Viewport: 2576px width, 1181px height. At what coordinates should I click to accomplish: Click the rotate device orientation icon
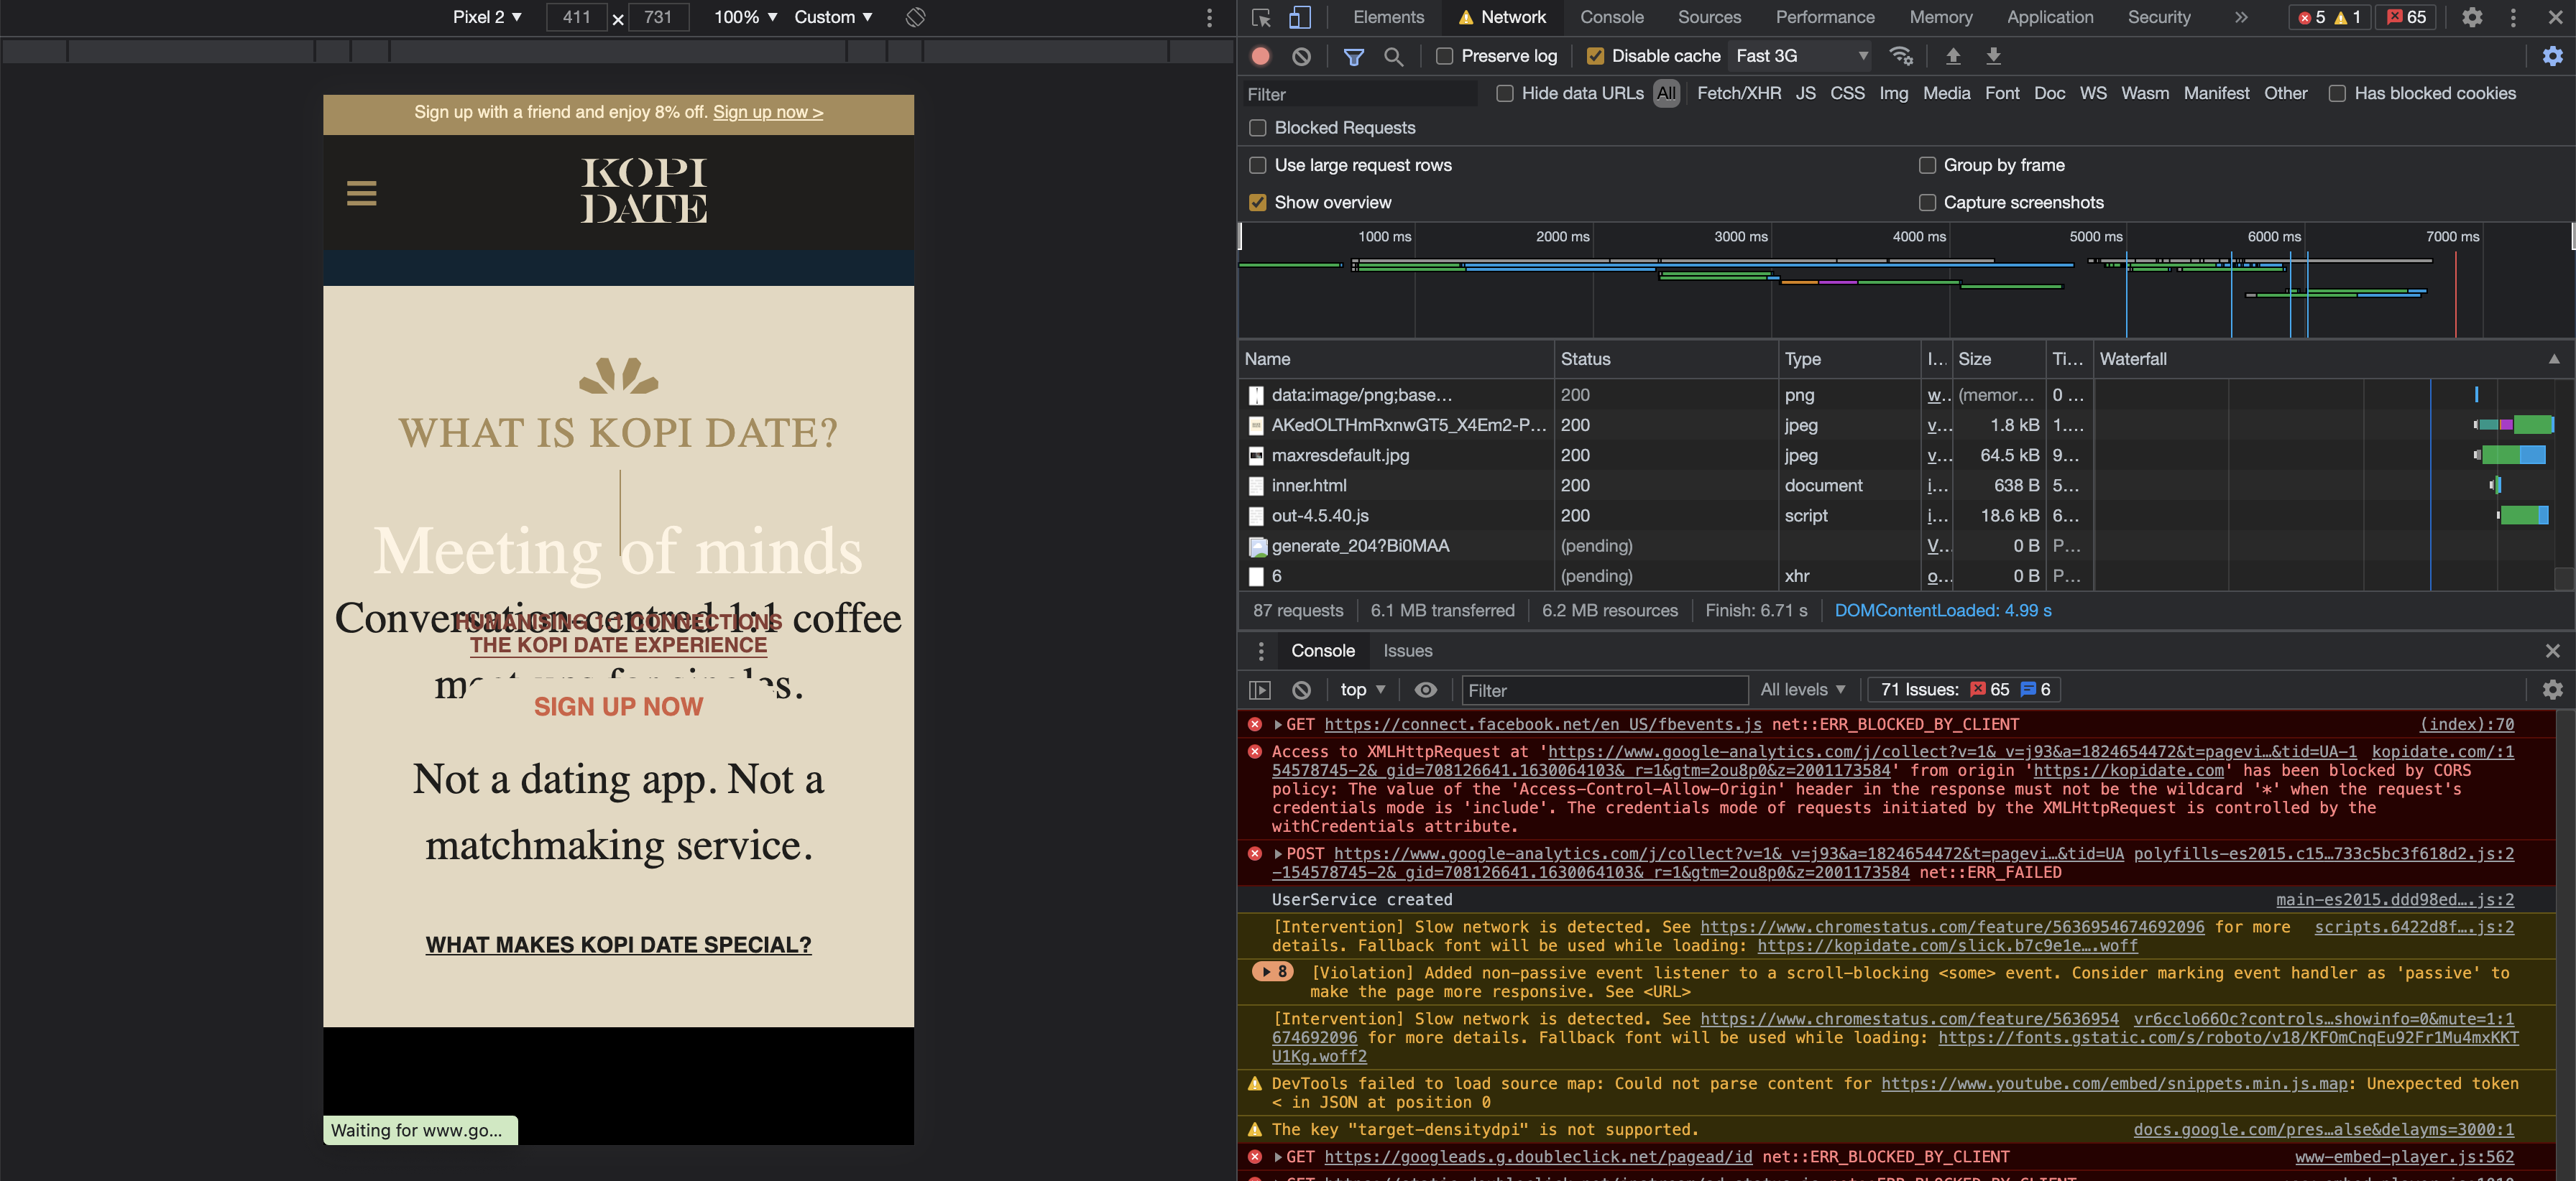click(915, 17)
